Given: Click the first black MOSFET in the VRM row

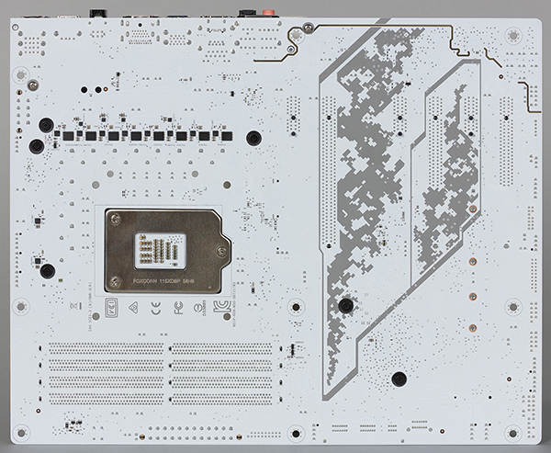Looking at the screenshot, I should tap(69, 136).
